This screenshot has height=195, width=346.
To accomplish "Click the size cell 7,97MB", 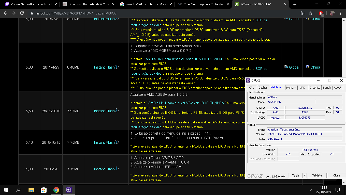I will click(73, 111).
